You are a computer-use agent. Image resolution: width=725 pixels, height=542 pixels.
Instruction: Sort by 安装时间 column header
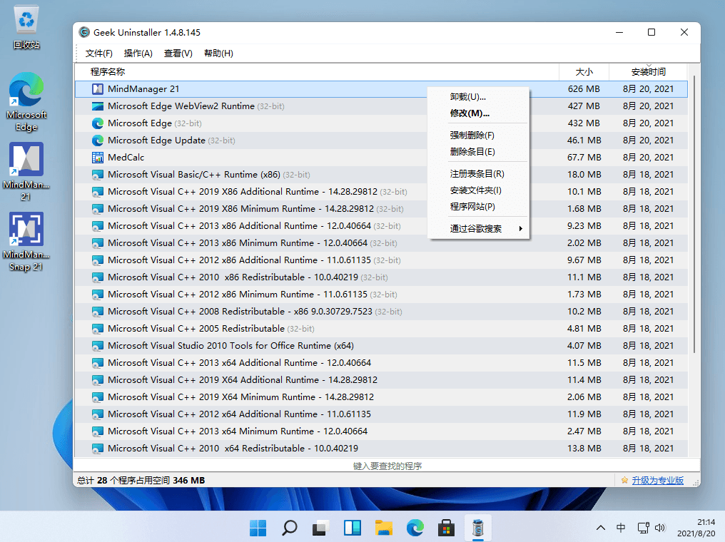(648, 71)
